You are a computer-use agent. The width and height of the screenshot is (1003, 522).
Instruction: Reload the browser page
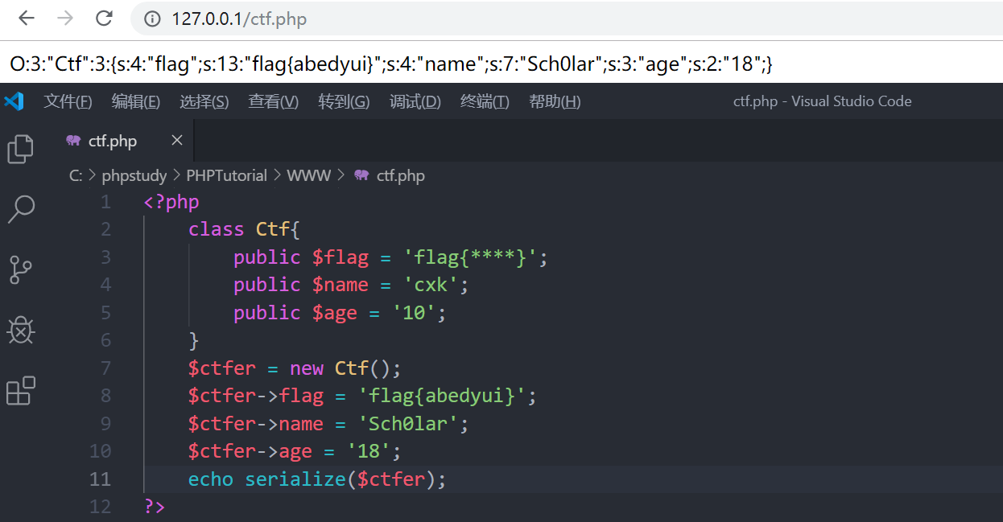(104, 18)
